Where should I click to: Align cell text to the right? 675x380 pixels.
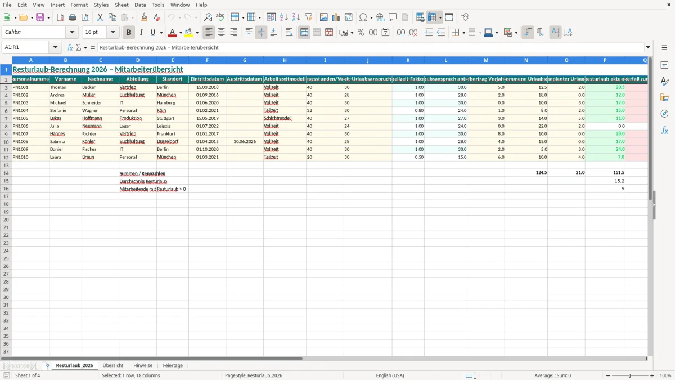pos(233,33)
